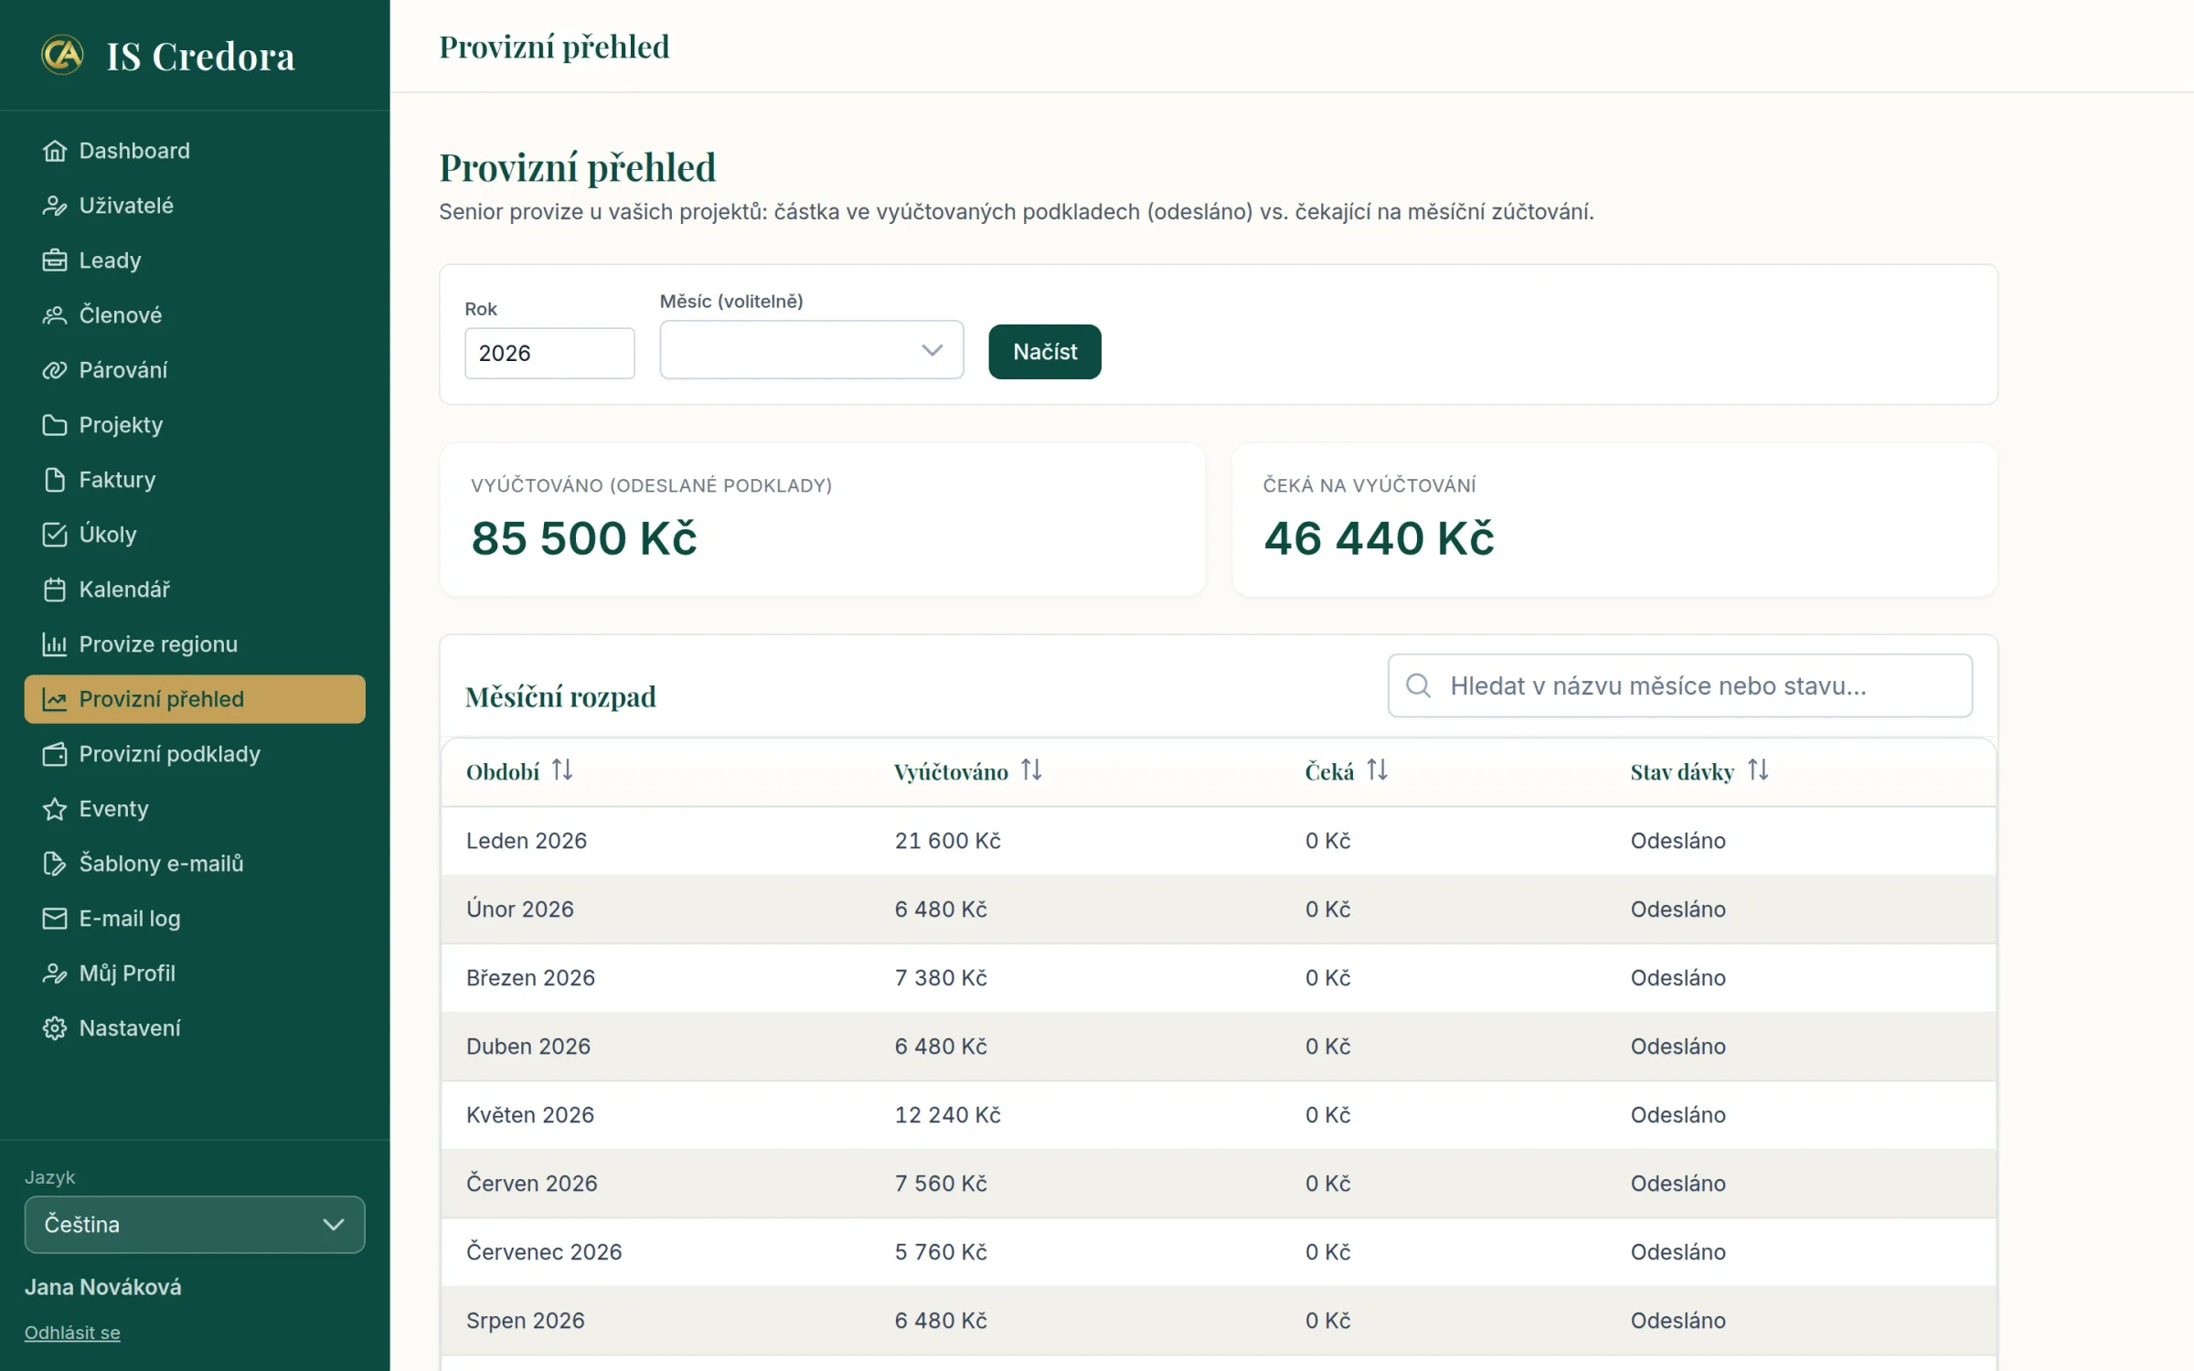2194x1371 pixels.
Task: Click the Kalendář calendar icon
Action: point(55,590)
